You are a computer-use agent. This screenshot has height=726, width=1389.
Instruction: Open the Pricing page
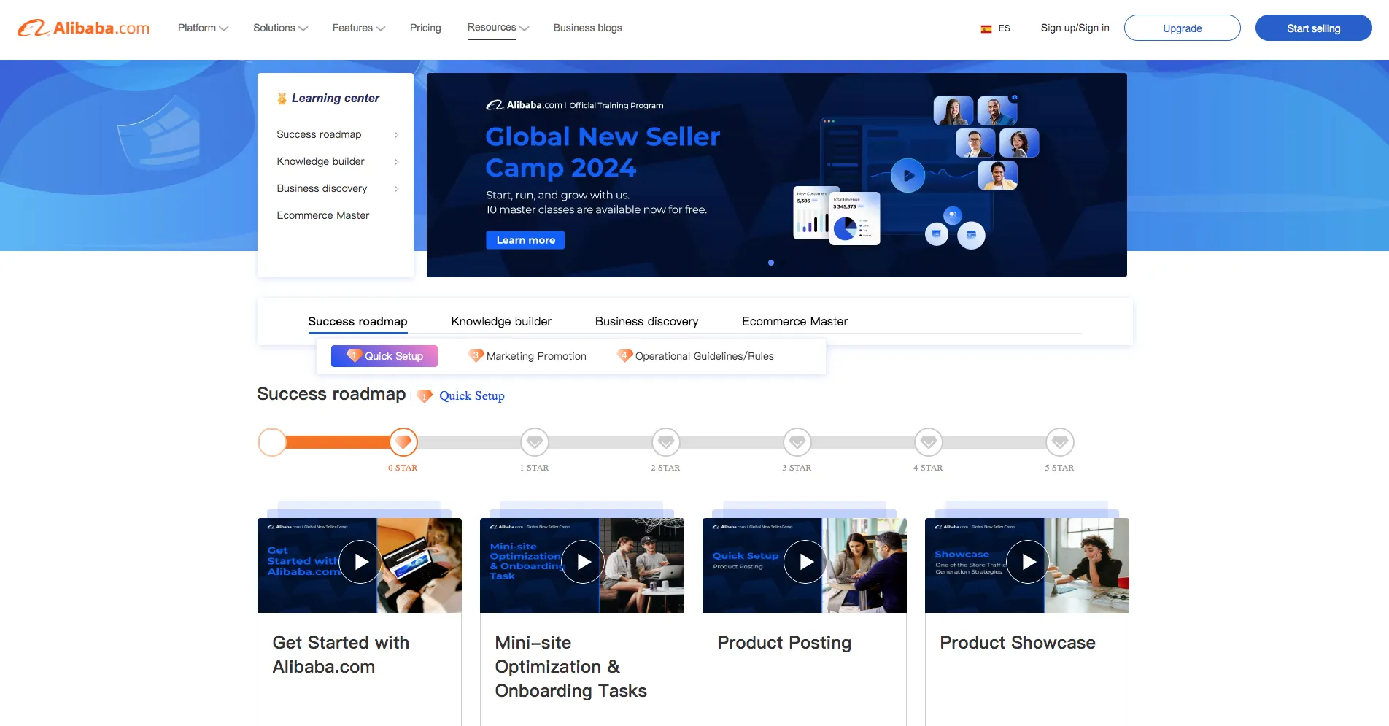click(425, 28)
